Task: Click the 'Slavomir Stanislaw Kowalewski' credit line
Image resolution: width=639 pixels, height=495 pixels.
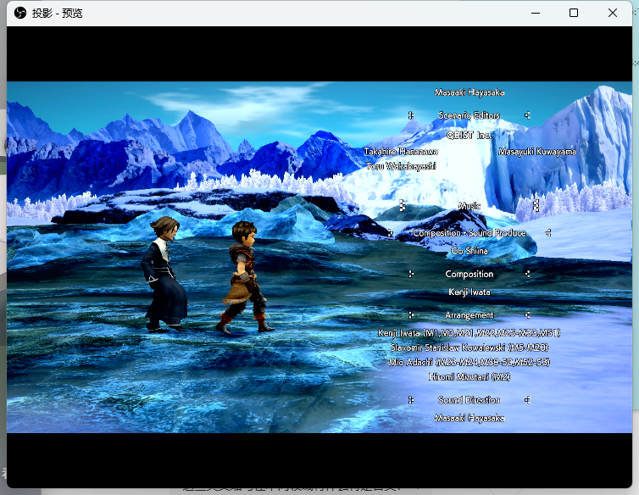Action: pyautogui.click(x=469, y=348)
